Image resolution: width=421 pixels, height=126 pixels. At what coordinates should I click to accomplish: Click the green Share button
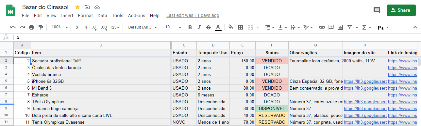tap(401, 10)
